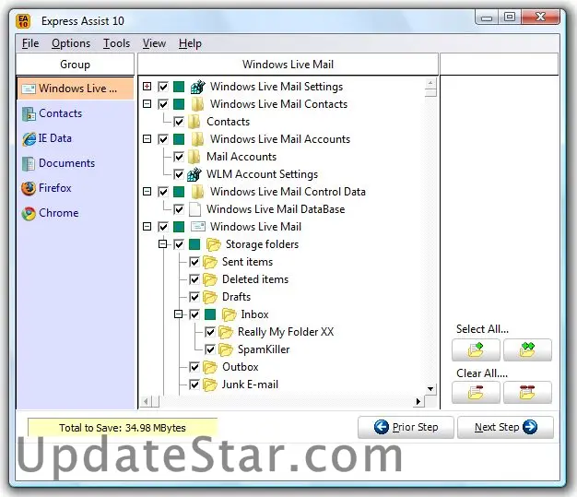577x497 pixels.
Task: Toggle the Sent items checkbox
Action: click(x=194, y=262)
